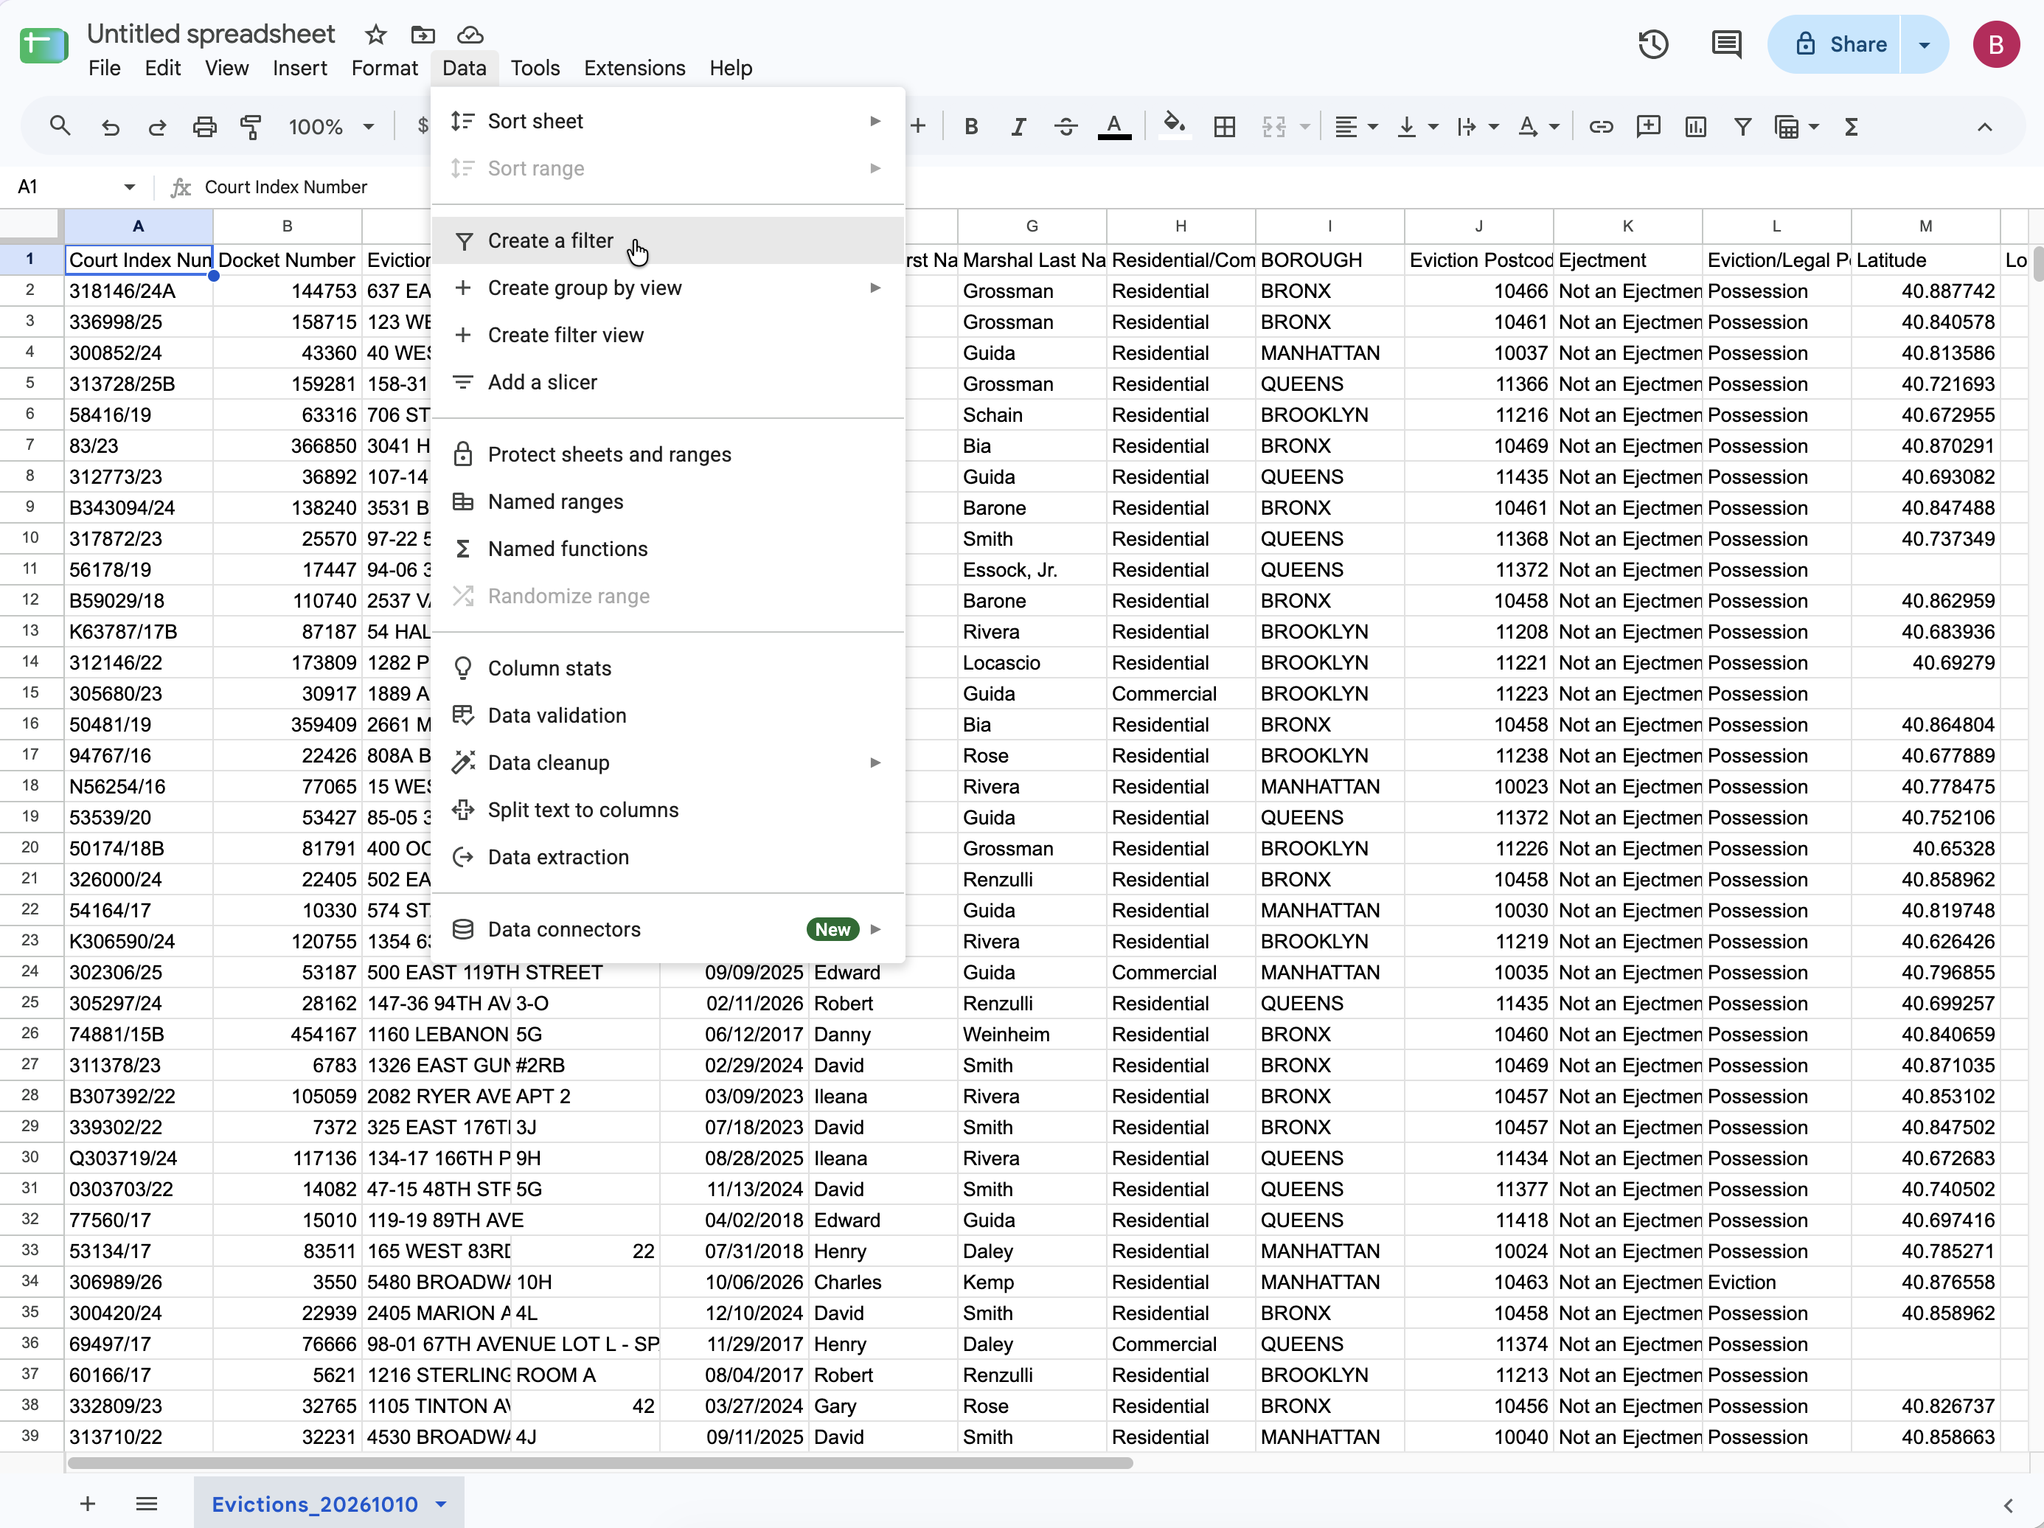
Task: Select Protect sheets and ranges
Action: (667, 454)
